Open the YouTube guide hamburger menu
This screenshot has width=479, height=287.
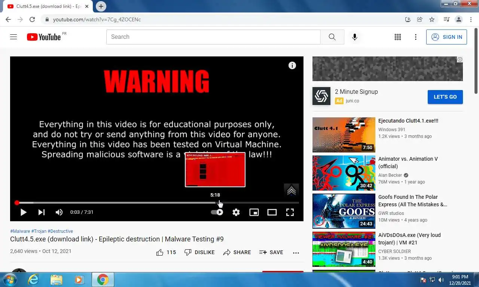[13, 37]
